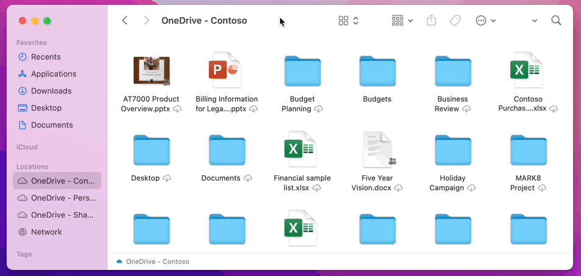This screenshot has width=581, height=276.
Task: Switch icon view style selector
Action: (x=348, y=21)
